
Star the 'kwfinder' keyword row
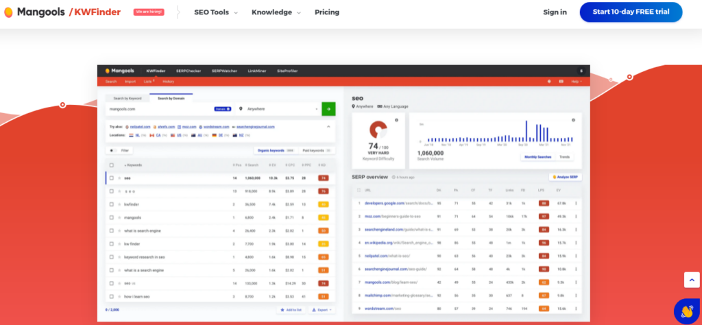119,204
